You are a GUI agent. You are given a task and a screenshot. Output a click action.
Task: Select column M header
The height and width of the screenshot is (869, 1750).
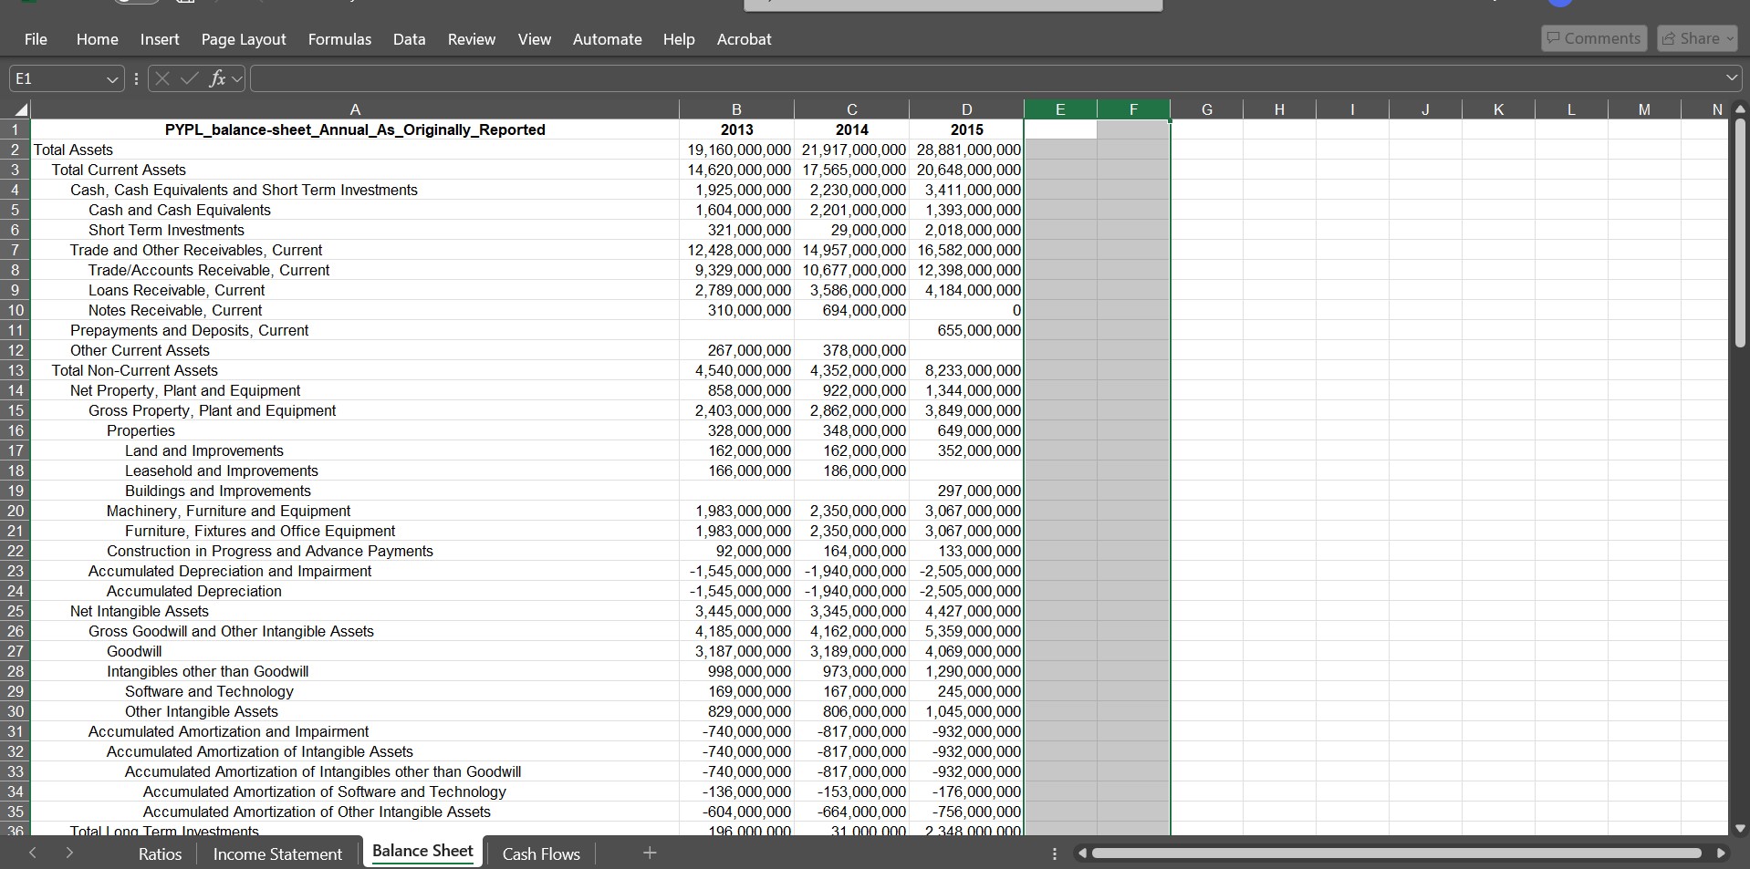tap(1644, 110)
